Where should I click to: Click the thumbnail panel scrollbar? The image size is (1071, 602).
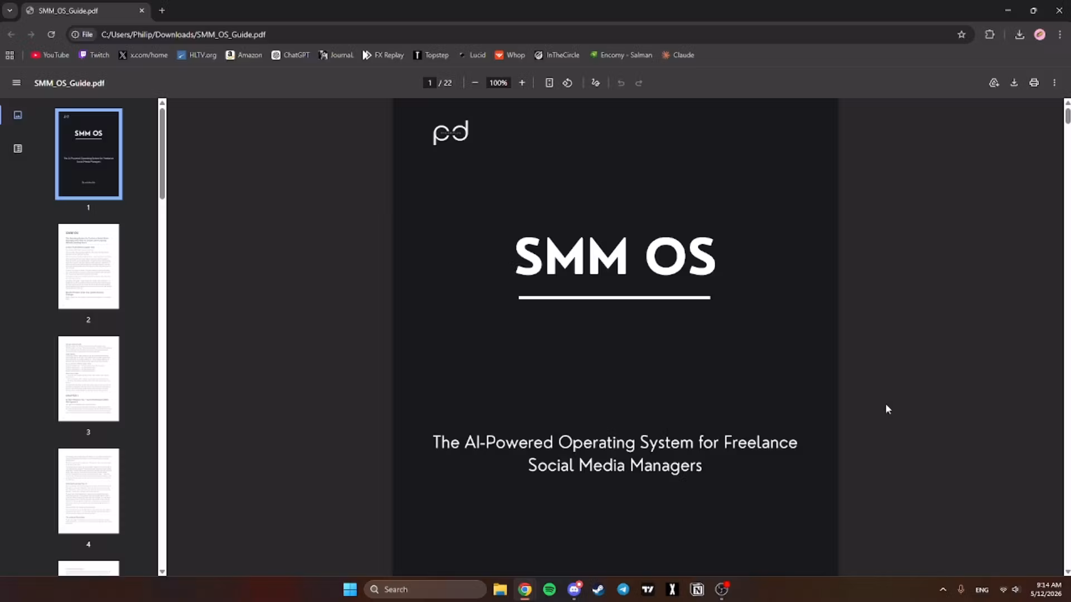[x=162, y=153]
